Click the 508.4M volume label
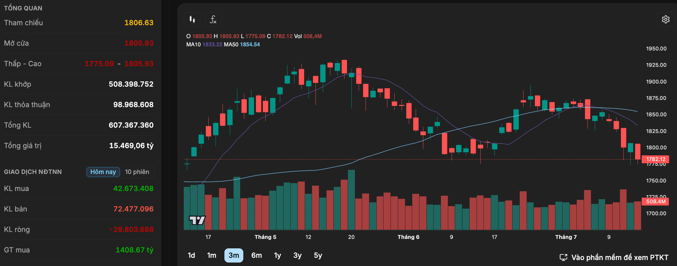677x266 pixels. [x=656, y=201]
